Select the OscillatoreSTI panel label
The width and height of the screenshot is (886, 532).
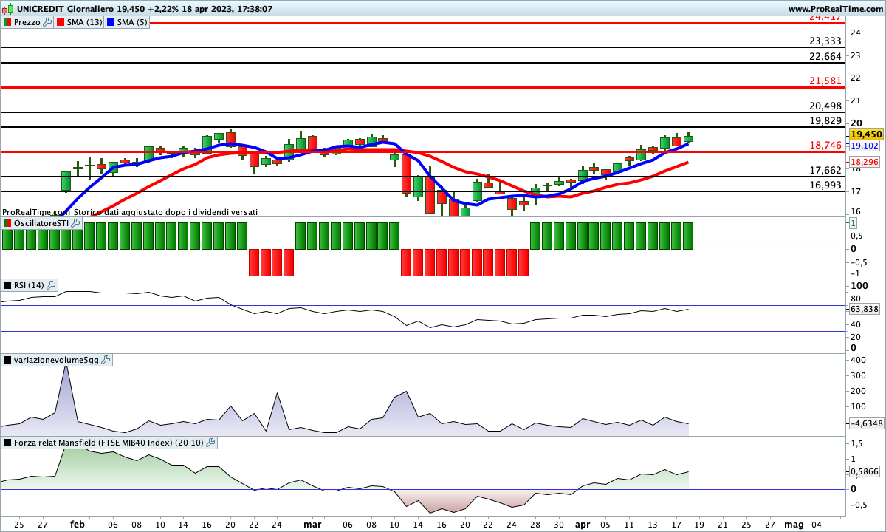tap(41, 222)
